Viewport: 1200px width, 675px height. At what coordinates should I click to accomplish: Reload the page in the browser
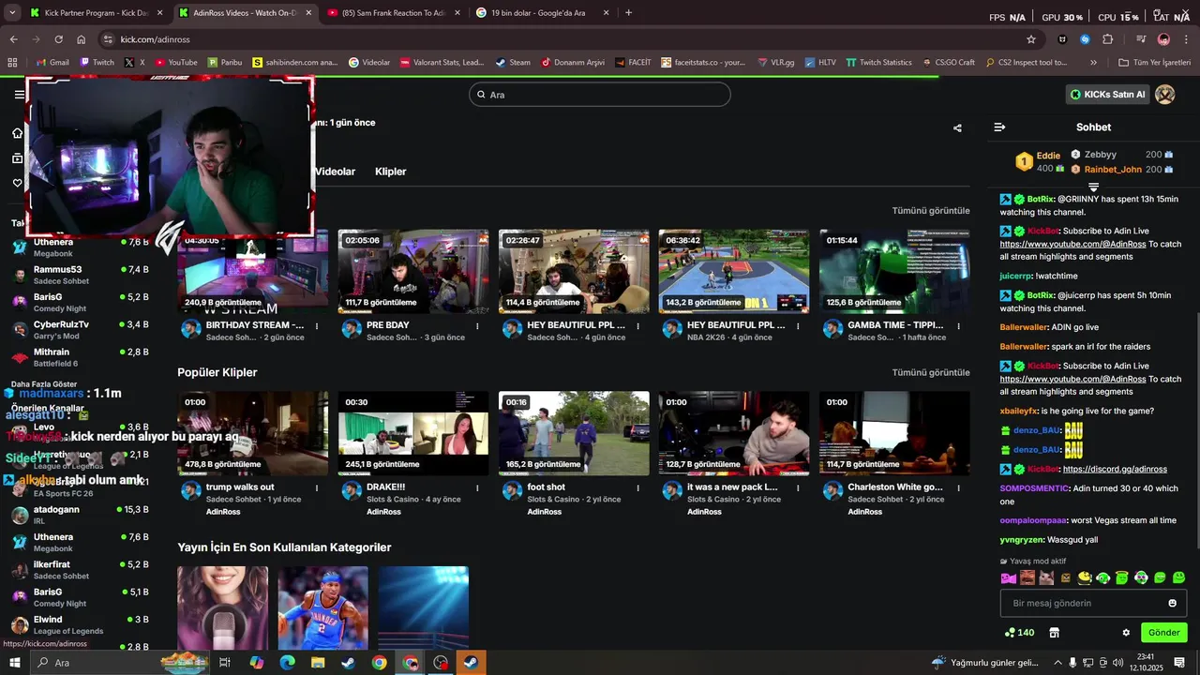point(58,39)
